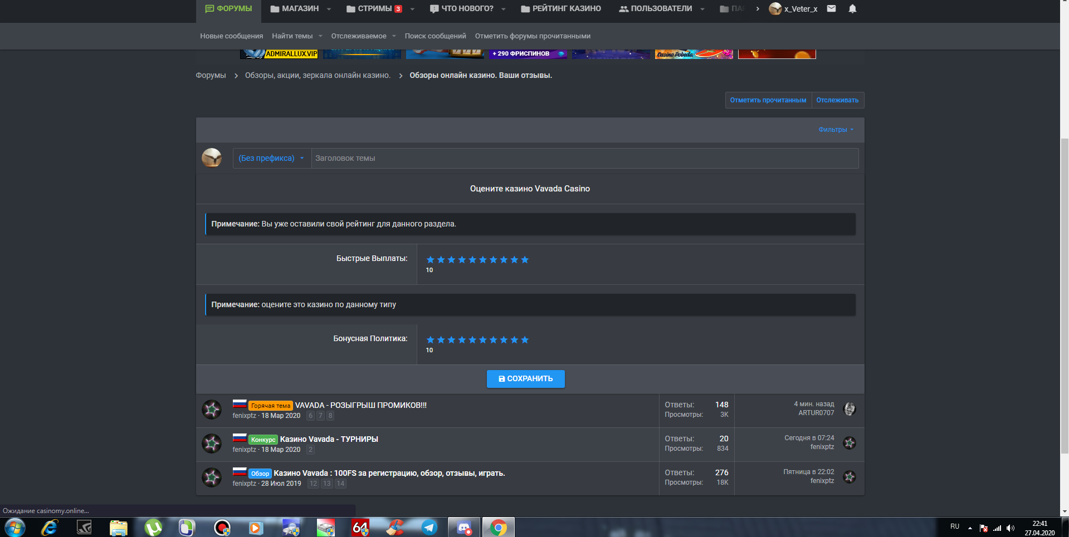The height and width of the screenshot is (537, 1069).
Task: Open the volume speaker tray icon
Action: [x=1011, y=528]
